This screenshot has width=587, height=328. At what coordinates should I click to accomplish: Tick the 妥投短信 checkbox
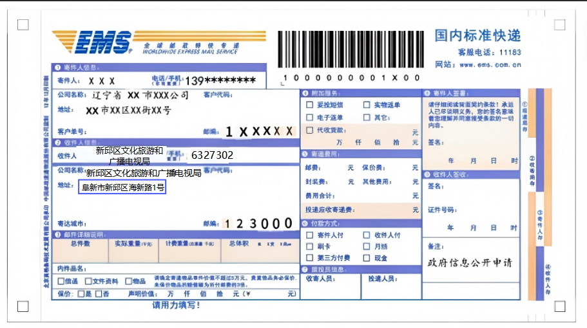(x=309, y=105)
